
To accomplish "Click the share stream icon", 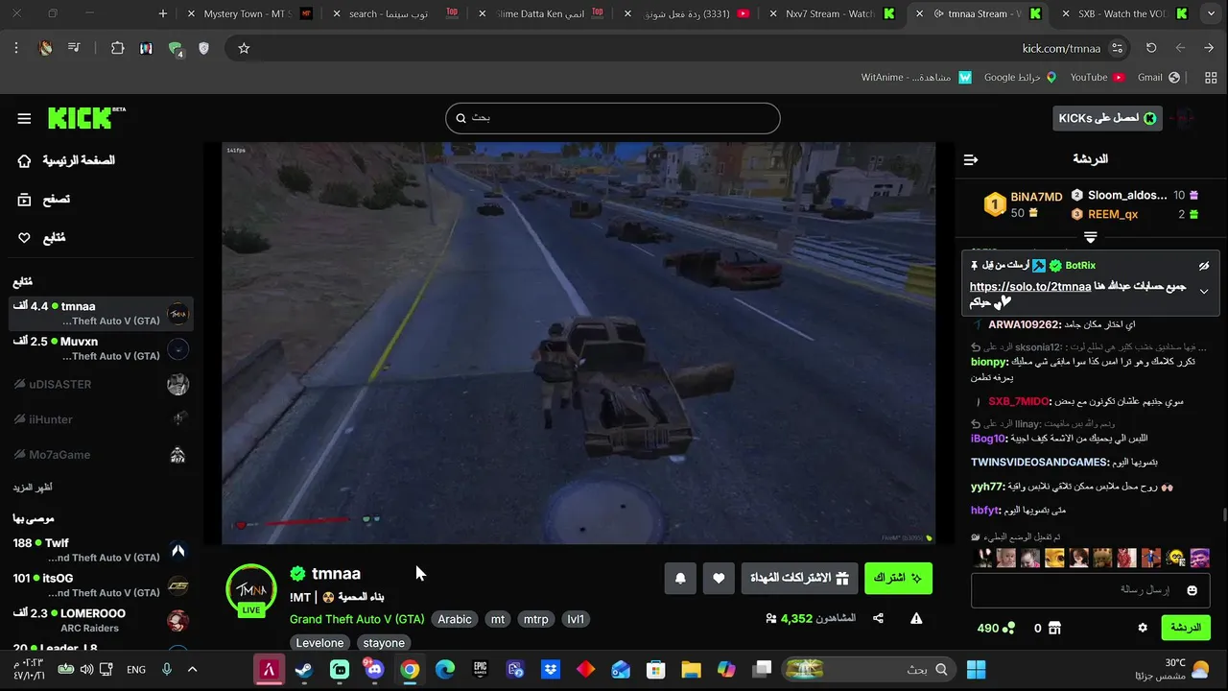I will pos(878,619).
